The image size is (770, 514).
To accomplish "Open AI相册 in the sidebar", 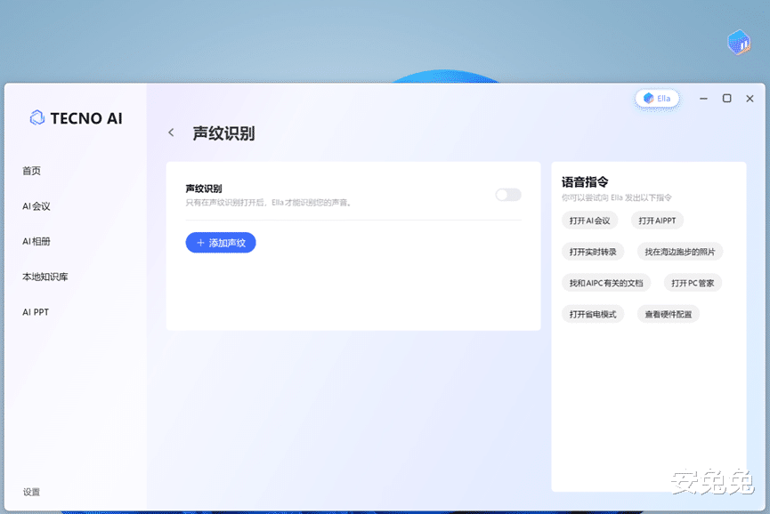I will coord(36,241).
